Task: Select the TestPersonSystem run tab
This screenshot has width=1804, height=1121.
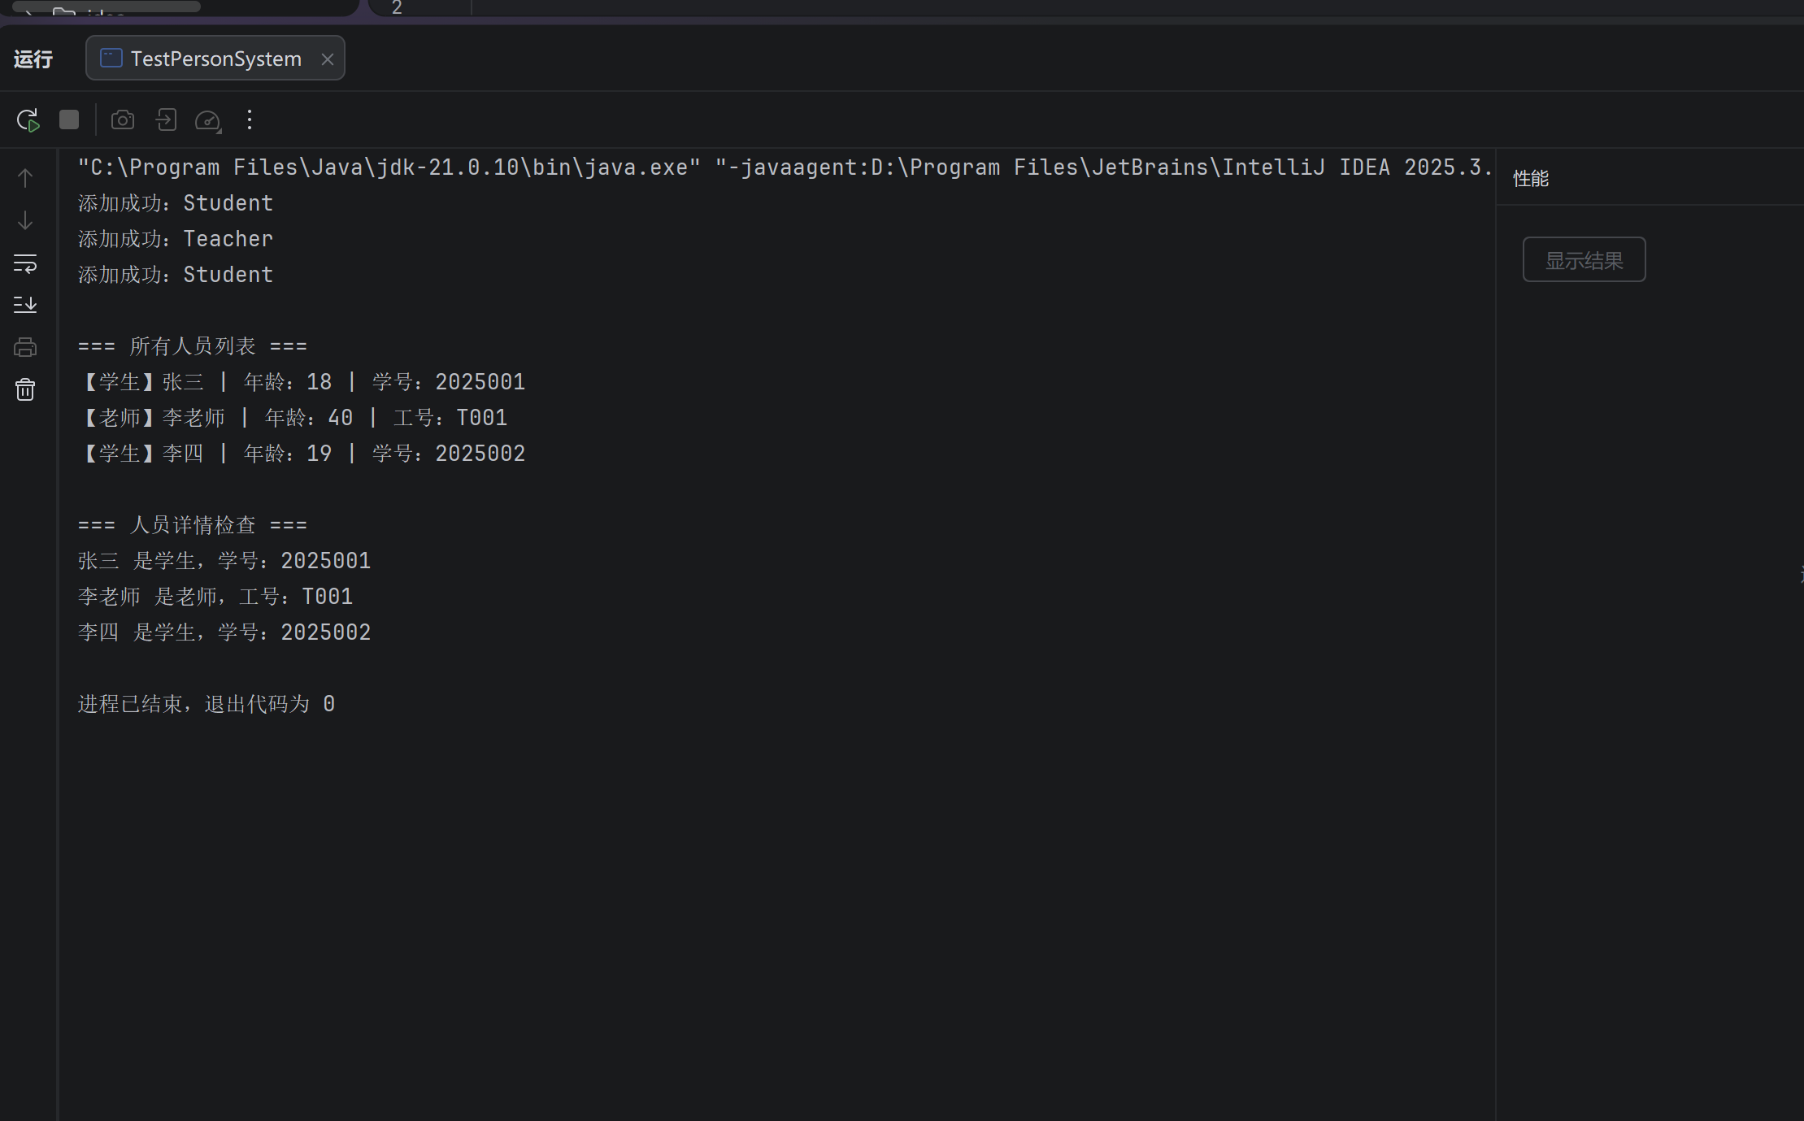Action: pos(215,59)
